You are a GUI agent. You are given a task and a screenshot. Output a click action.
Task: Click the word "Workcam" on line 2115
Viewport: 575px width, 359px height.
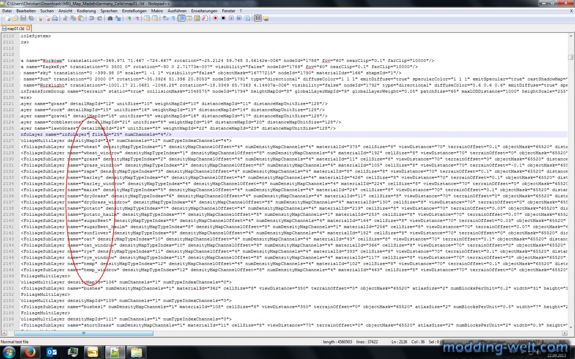[x=52, y=60]
